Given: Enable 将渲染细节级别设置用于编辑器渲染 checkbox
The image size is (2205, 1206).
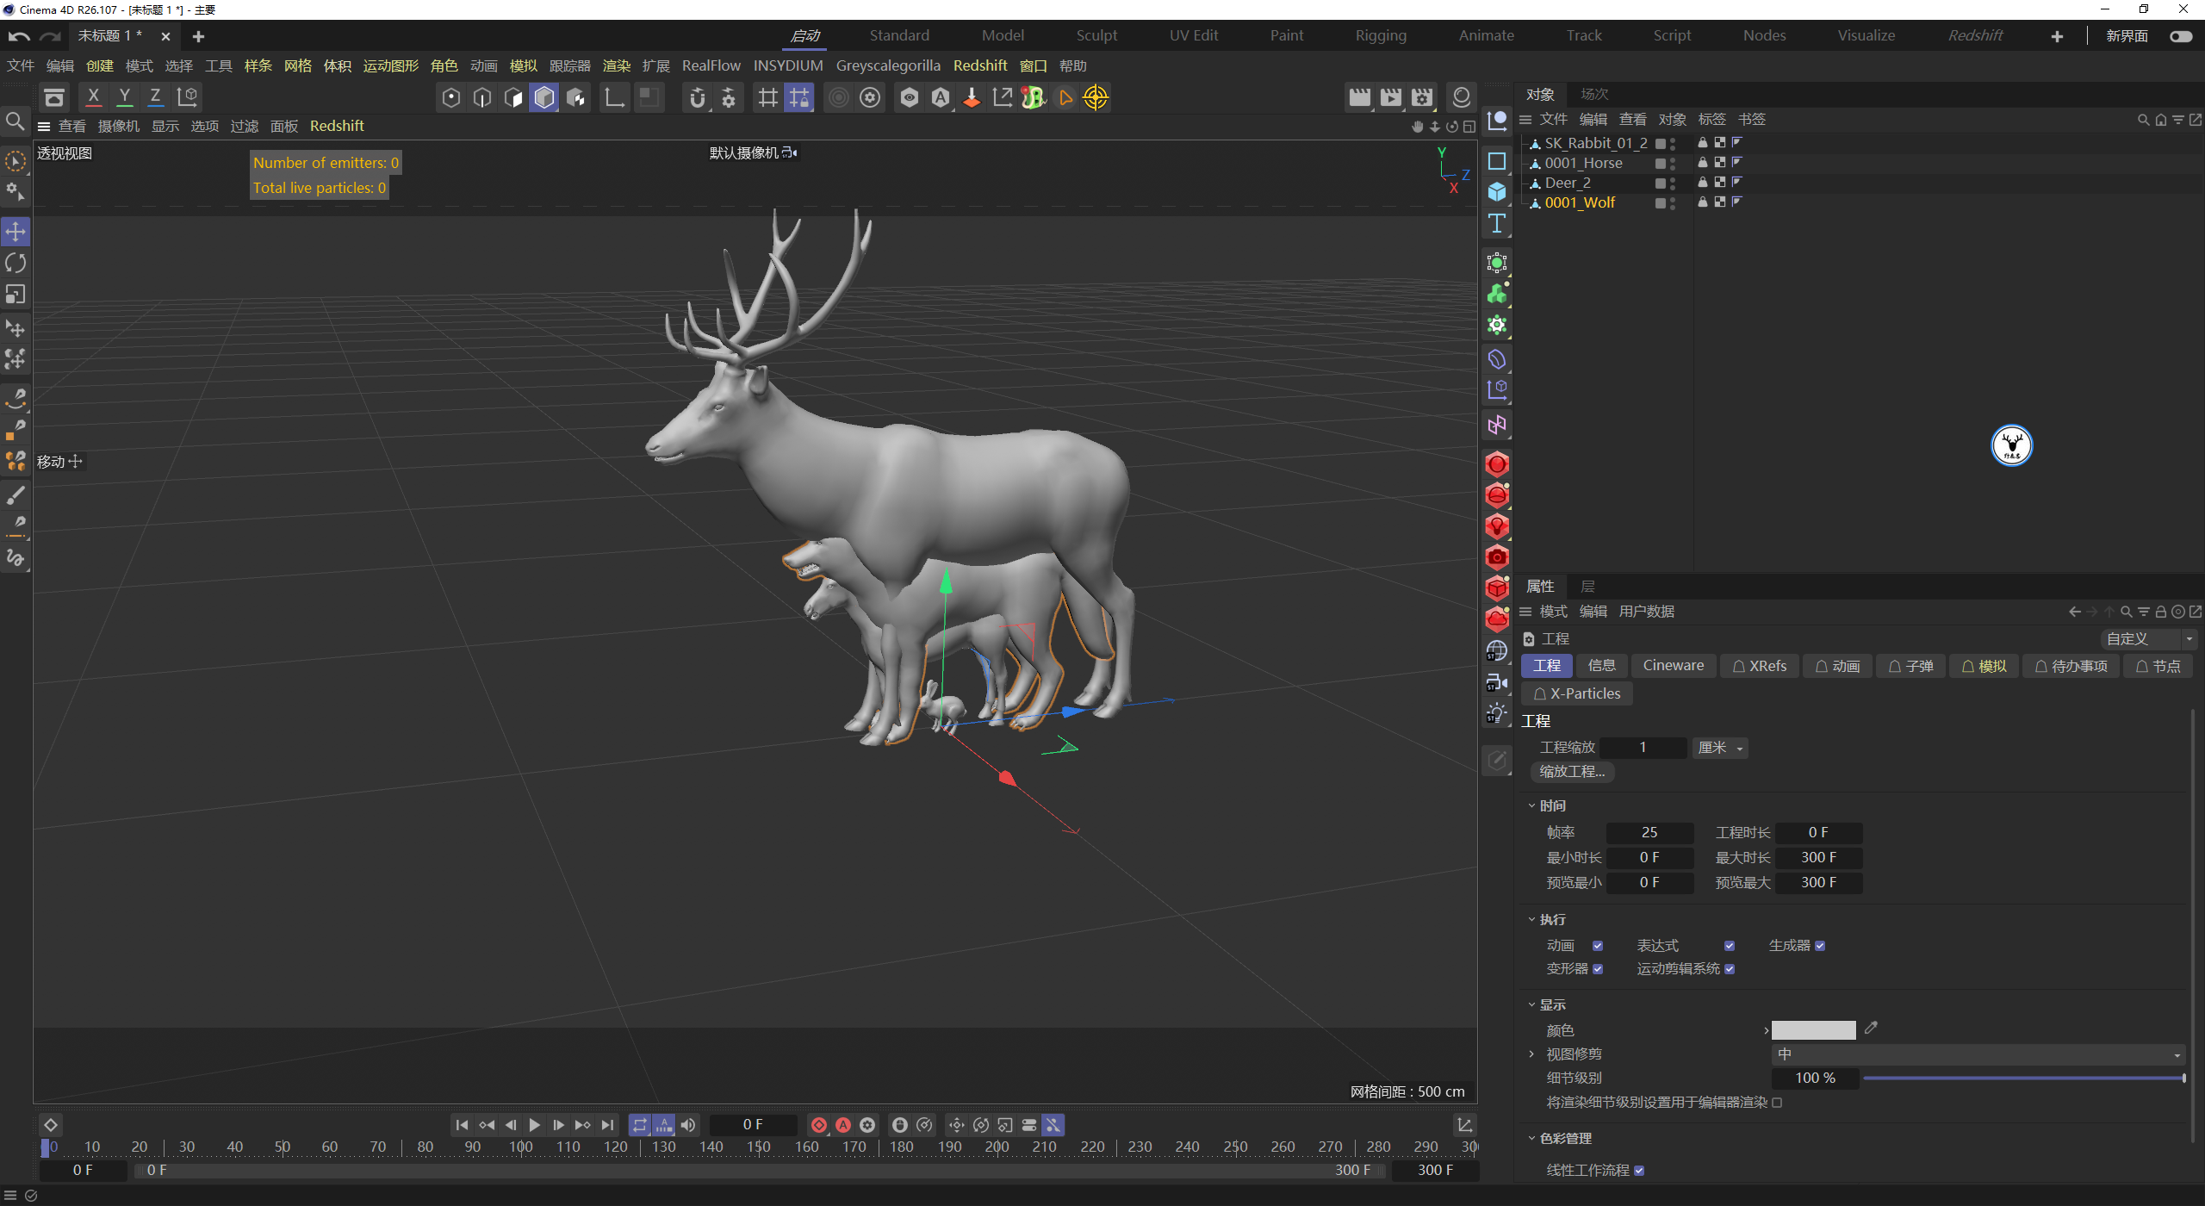Looking at the screenshot, I should coord(1777,1103).
